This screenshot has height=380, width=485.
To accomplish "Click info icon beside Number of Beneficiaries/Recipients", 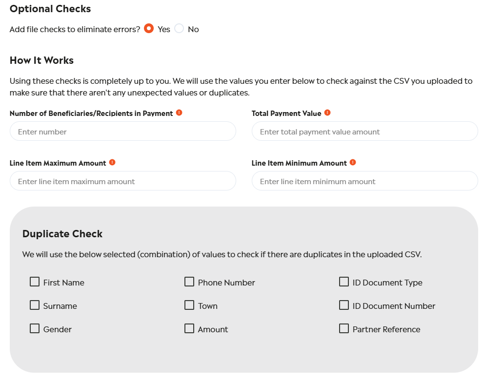I will click(x=179, y=113).
